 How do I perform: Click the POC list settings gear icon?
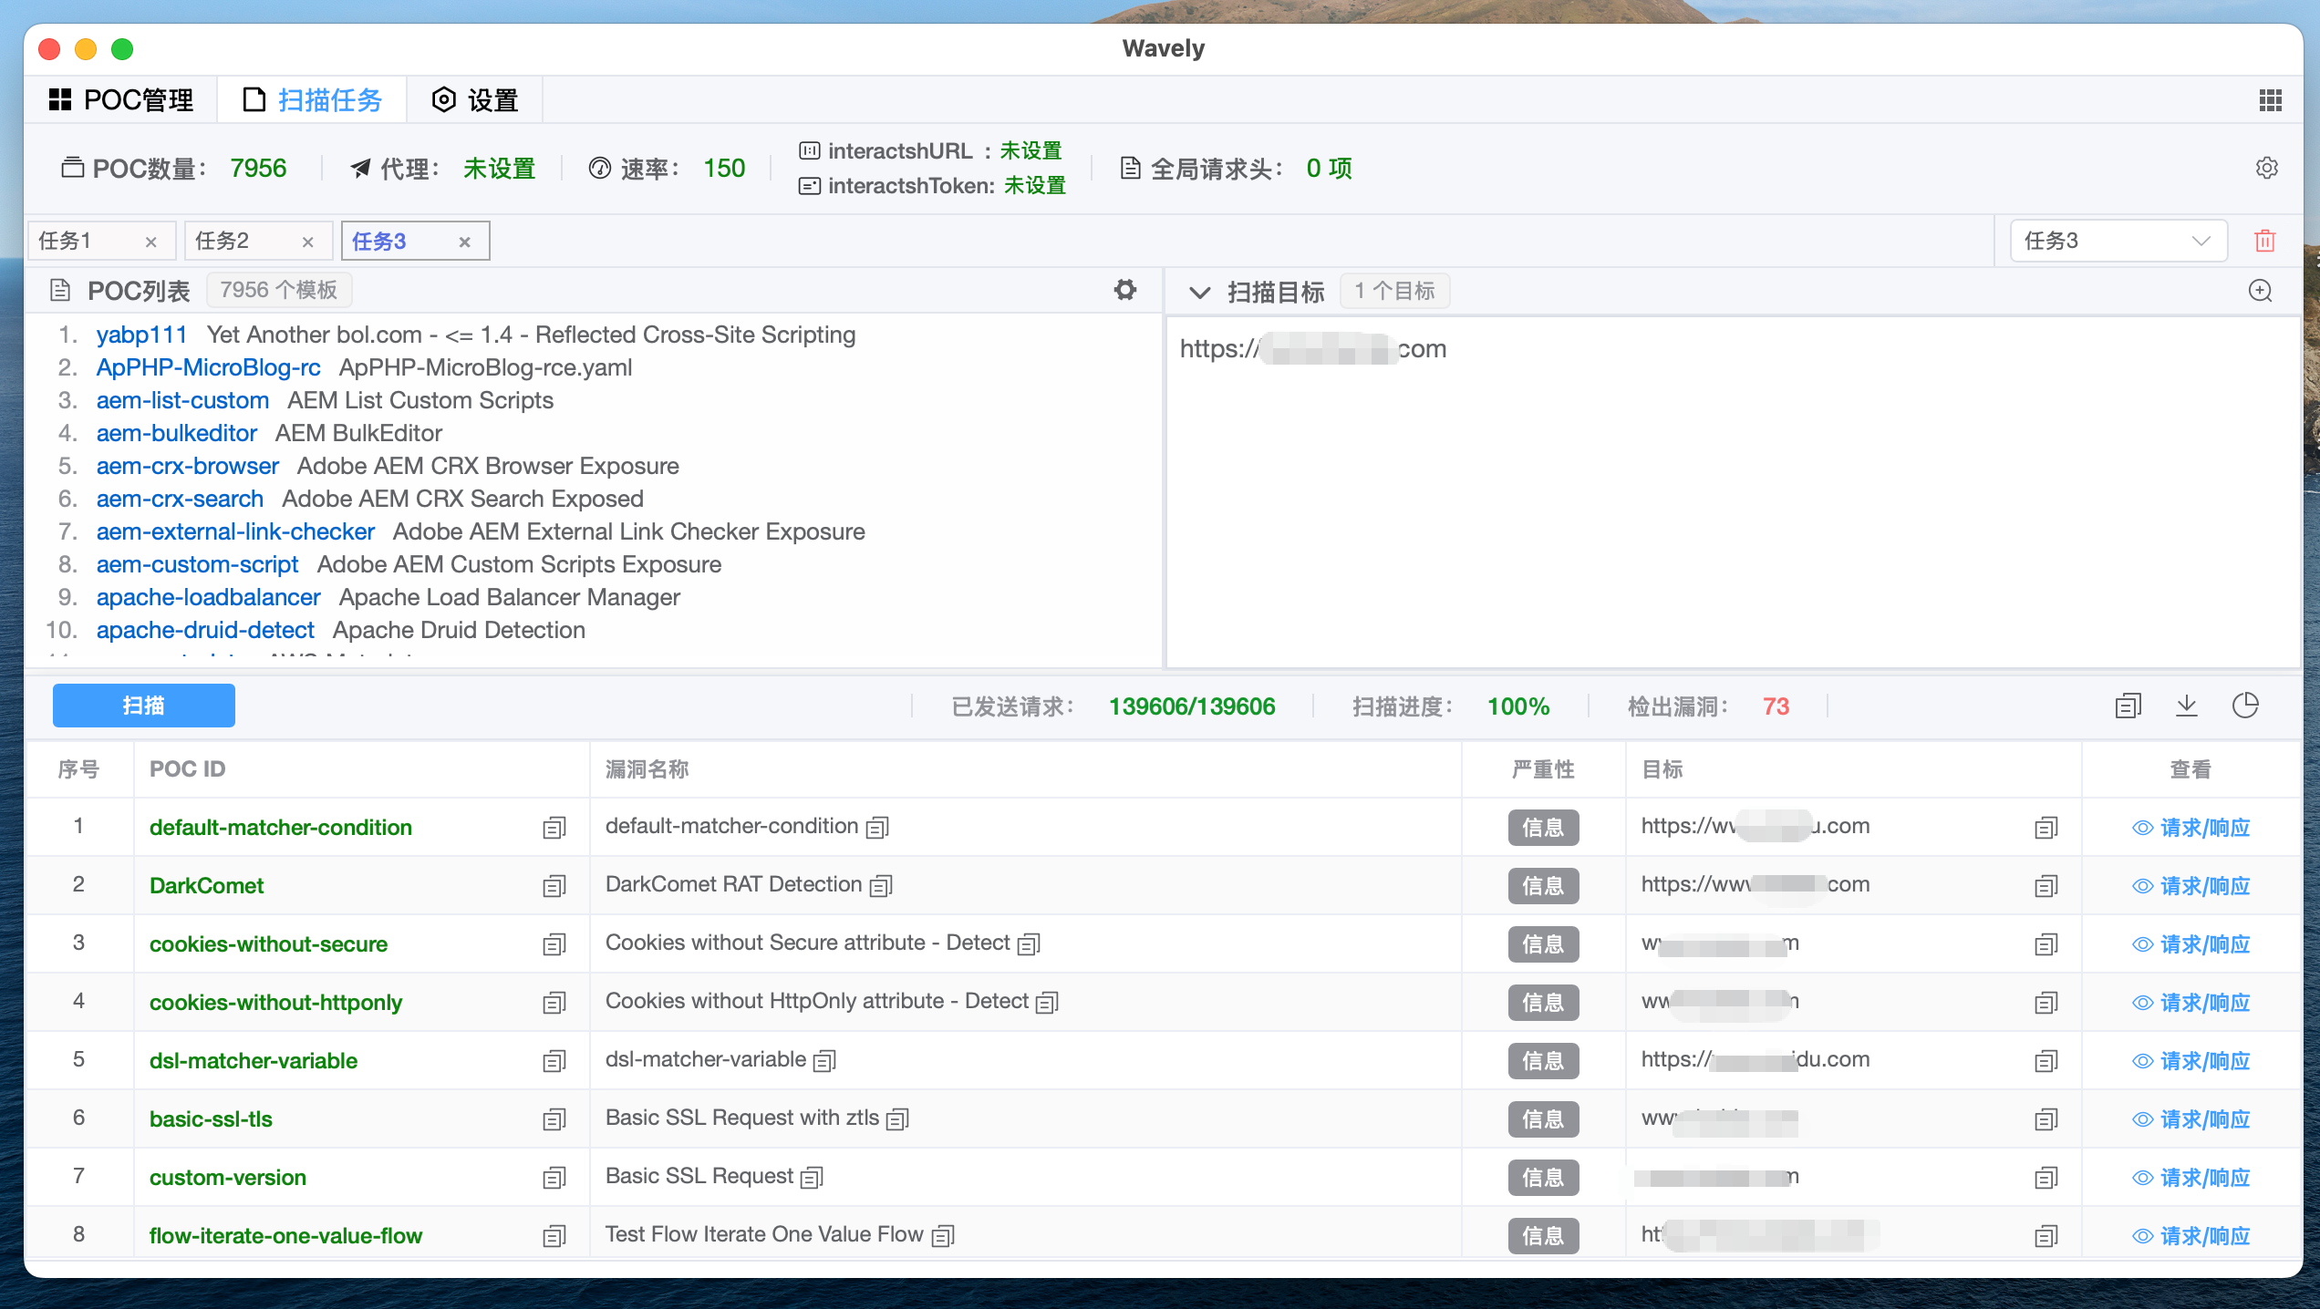pos(1125,290)
